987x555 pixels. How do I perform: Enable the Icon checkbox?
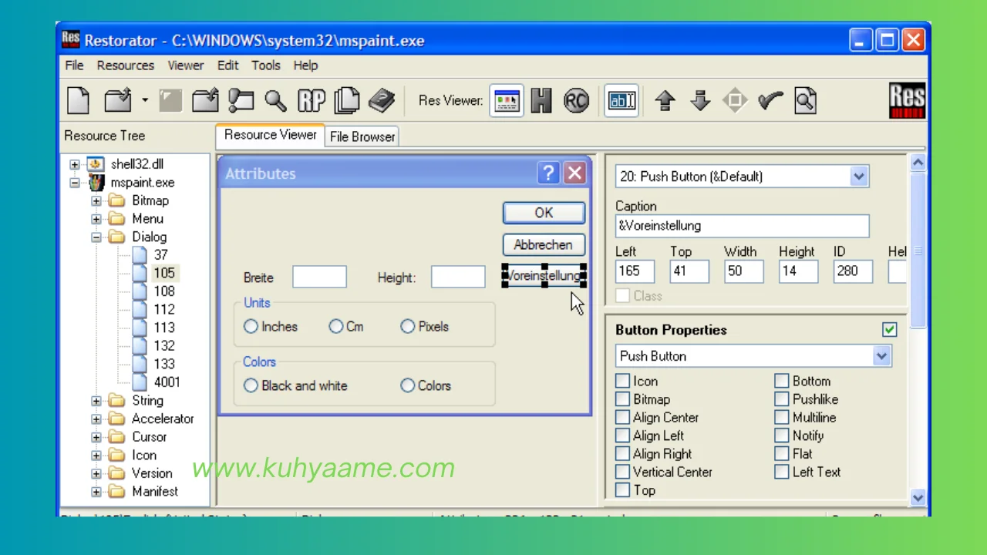(x=622, y=381)
